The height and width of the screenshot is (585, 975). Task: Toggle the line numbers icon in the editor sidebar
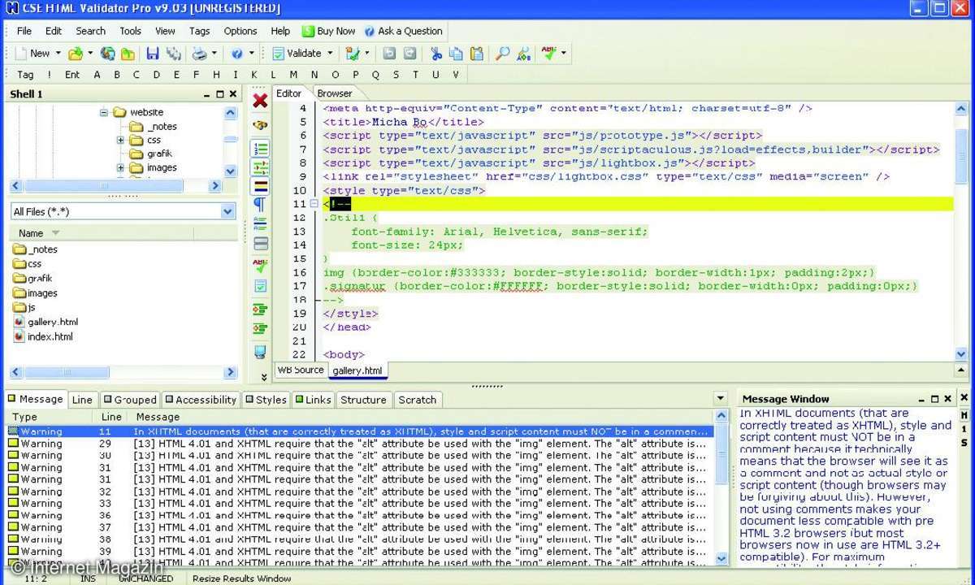pyautogui.click(x=260, y=149)
